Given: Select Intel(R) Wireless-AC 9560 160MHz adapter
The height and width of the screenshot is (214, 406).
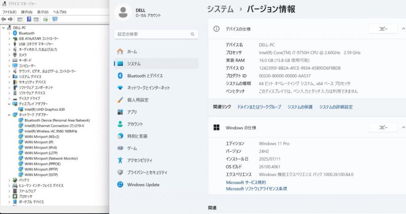Looking at the screenshot, I should (x=51, y=131).
